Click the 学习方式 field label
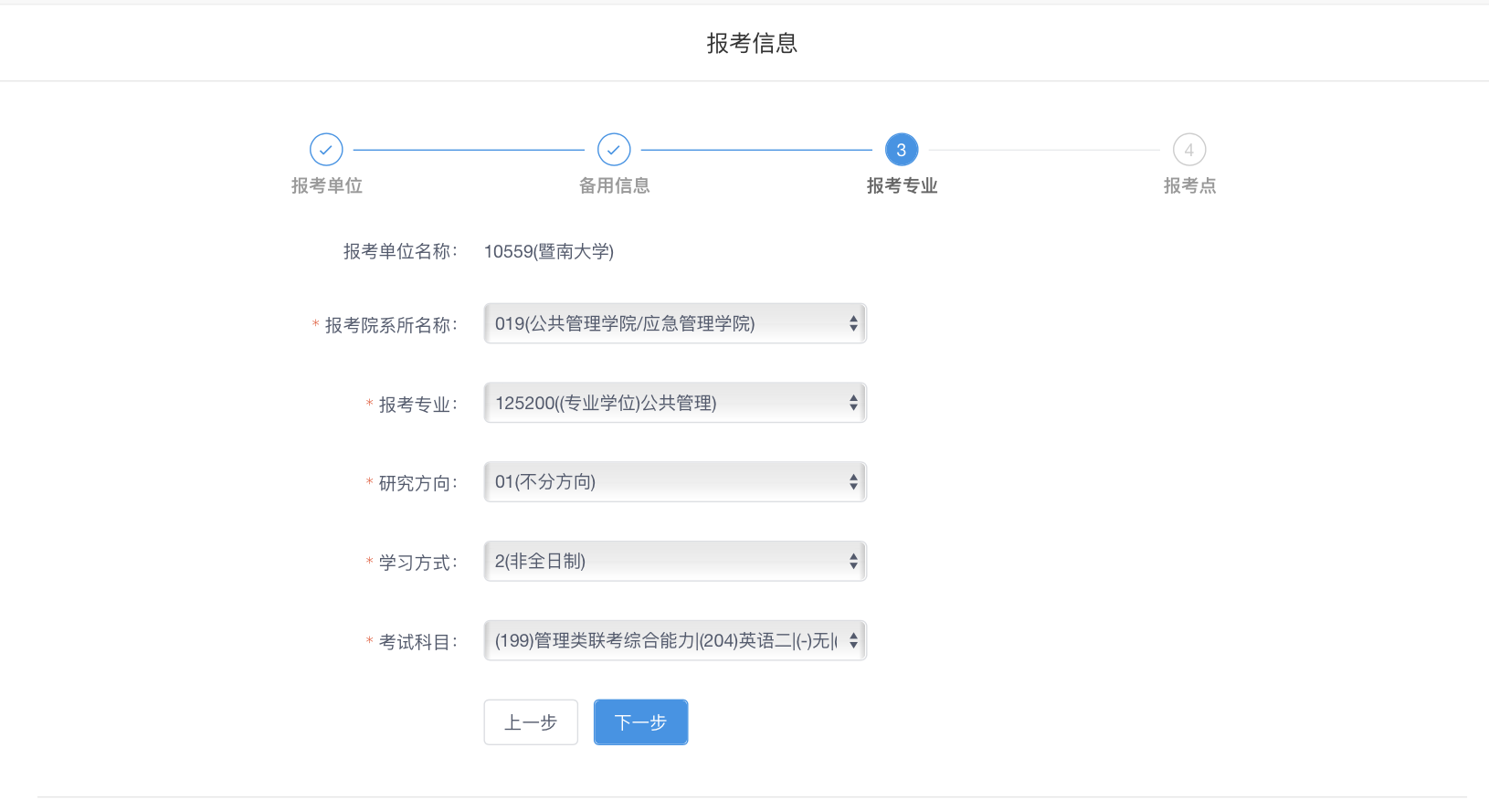Image resolution: width=1489 pixels, height=811 pixels. click(417, 563)
